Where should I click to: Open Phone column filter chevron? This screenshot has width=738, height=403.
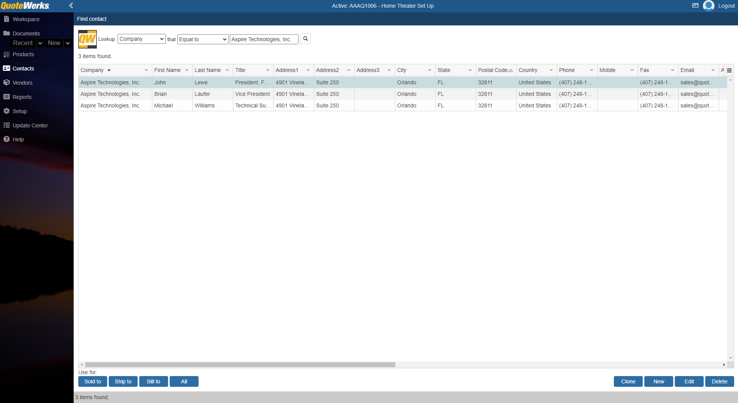tap(591, 70)
